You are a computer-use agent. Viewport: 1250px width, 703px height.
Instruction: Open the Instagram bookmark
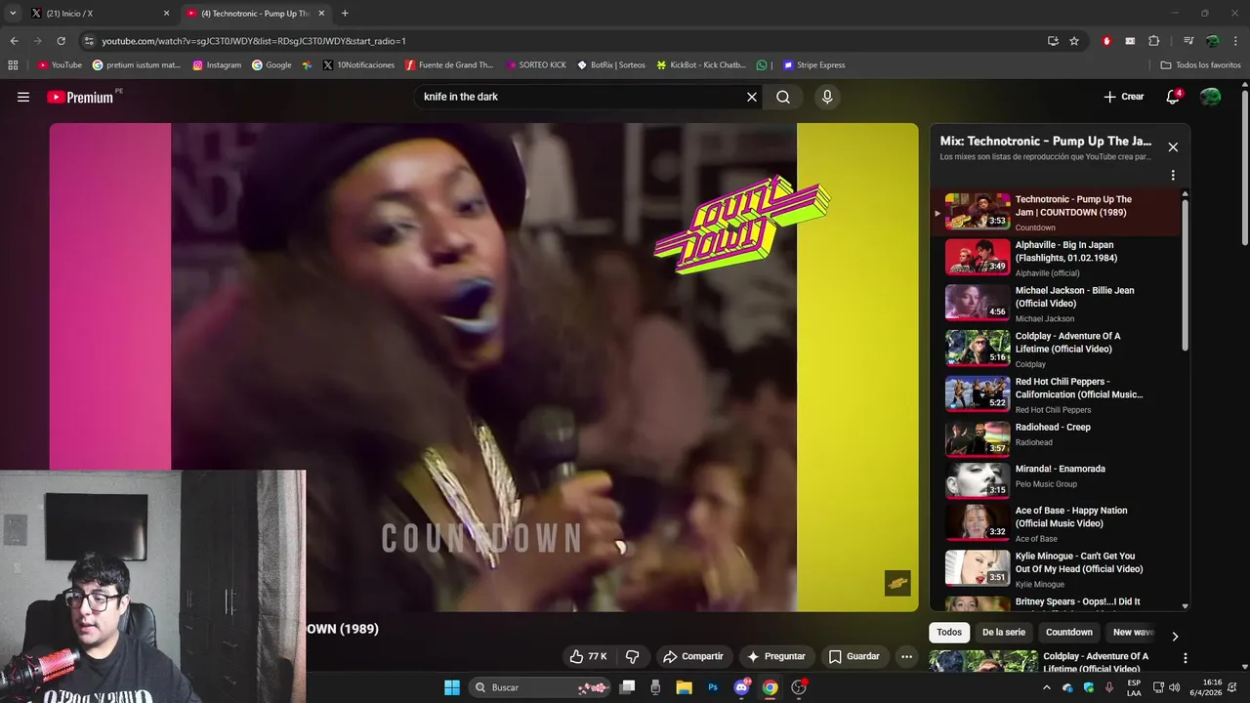pos(217,65)
